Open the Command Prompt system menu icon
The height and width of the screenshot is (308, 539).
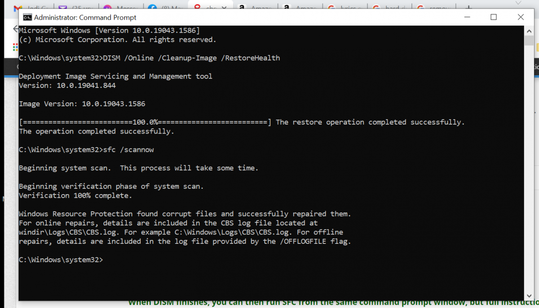pyautogui.click(x=27, y=17)
